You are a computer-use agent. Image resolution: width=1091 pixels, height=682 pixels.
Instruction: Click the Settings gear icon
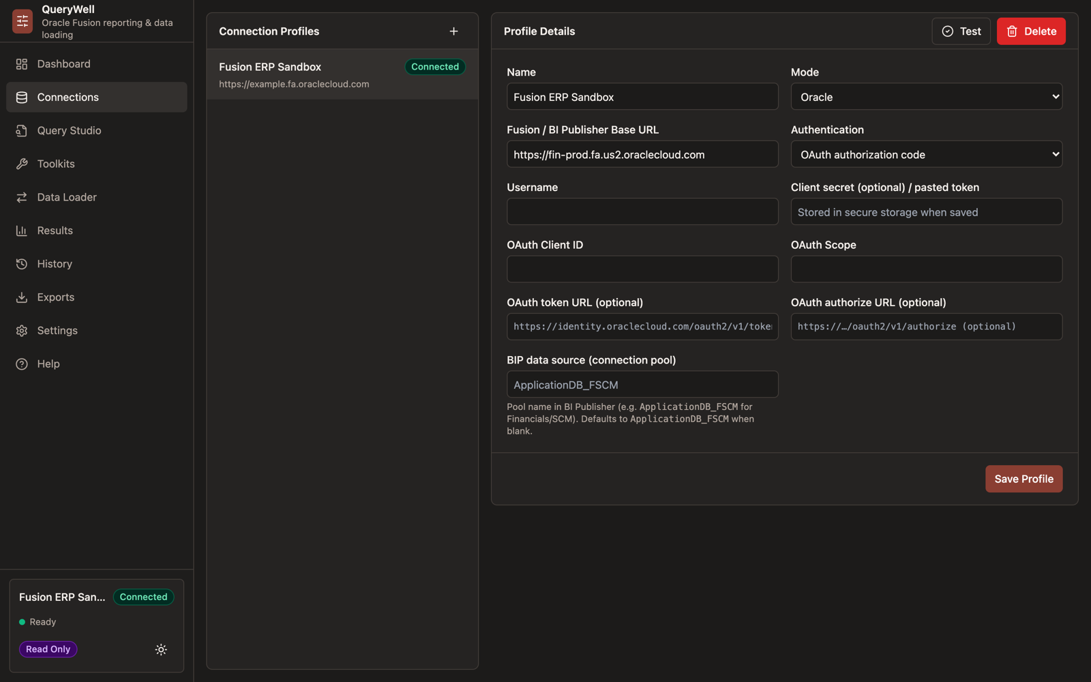22,331
